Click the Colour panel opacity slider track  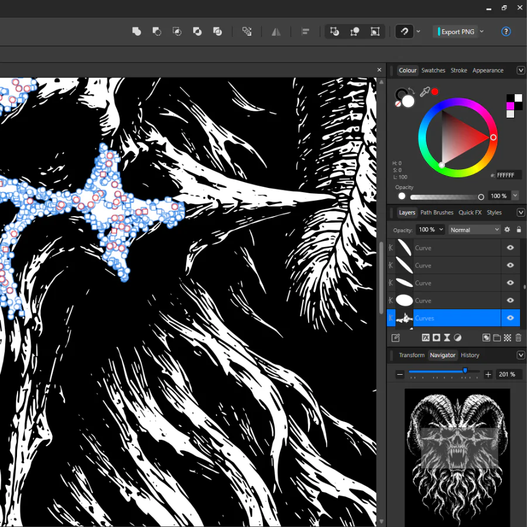446,197
